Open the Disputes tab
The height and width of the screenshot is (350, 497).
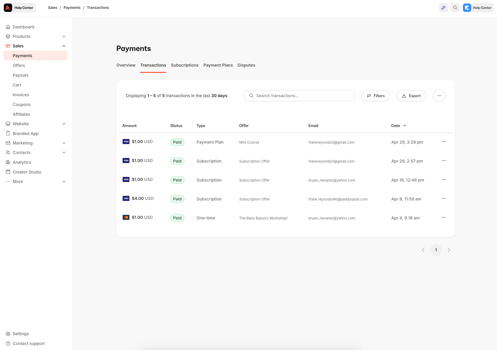pyautogui.click(x=246, y=65)
